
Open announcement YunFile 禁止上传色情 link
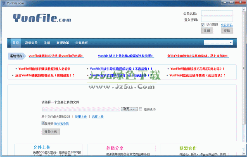tap(126, 56)
